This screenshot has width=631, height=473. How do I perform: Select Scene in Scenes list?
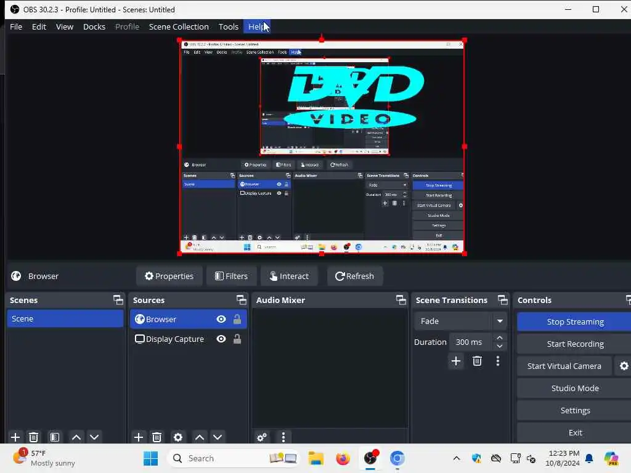(65, 318)
